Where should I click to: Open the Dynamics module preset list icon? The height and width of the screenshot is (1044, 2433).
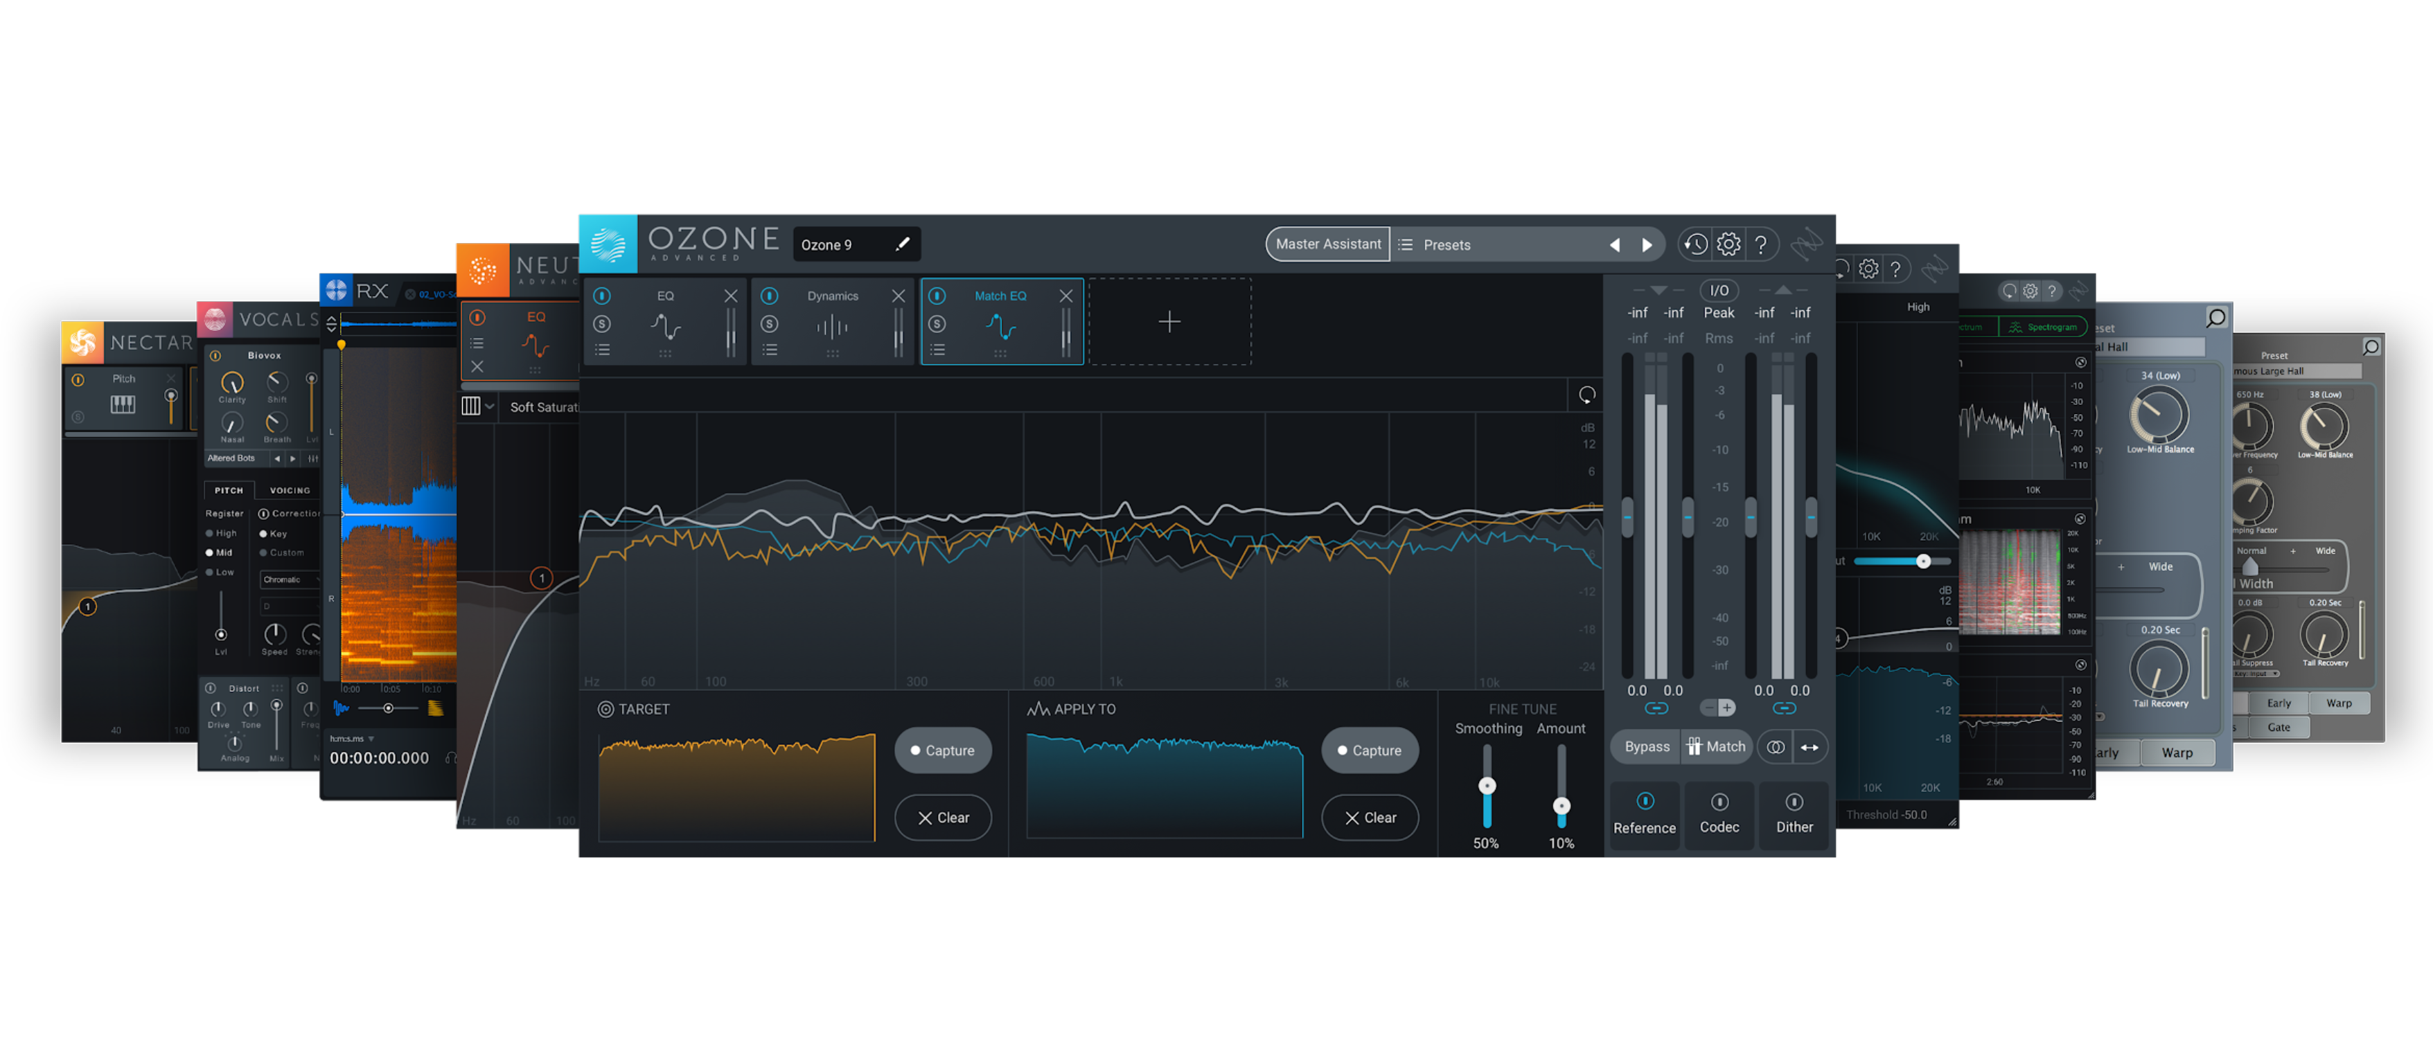(x=770, y=349)
